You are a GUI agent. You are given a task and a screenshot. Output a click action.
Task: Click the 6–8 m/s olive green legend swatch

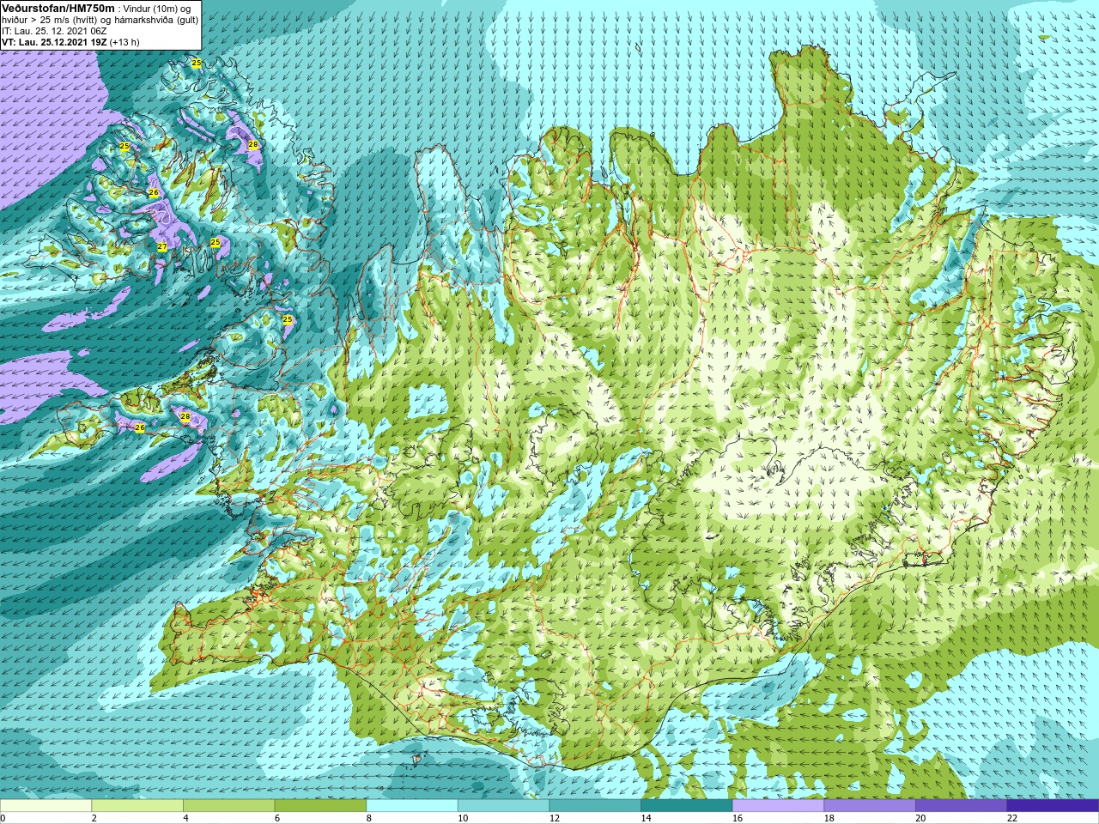click(320, 806)
